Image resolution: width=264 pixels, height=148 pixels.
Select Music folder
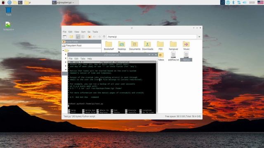pos(186,46)
